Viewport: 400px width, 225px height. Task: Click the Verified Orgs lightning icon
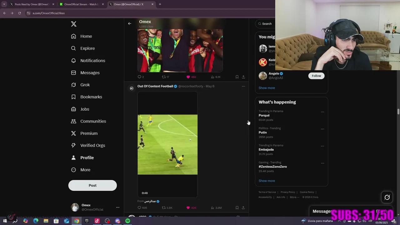coord(73,146)
